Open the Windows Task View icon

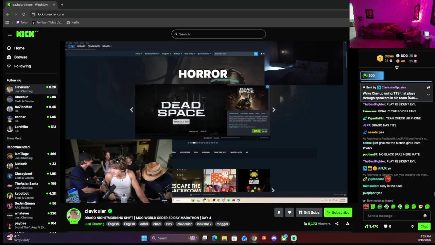[x=205, y=238]
